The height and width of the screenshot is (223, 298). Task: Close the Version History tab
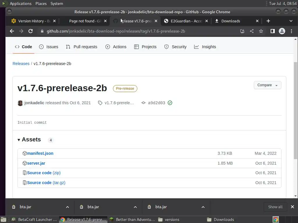54,21
